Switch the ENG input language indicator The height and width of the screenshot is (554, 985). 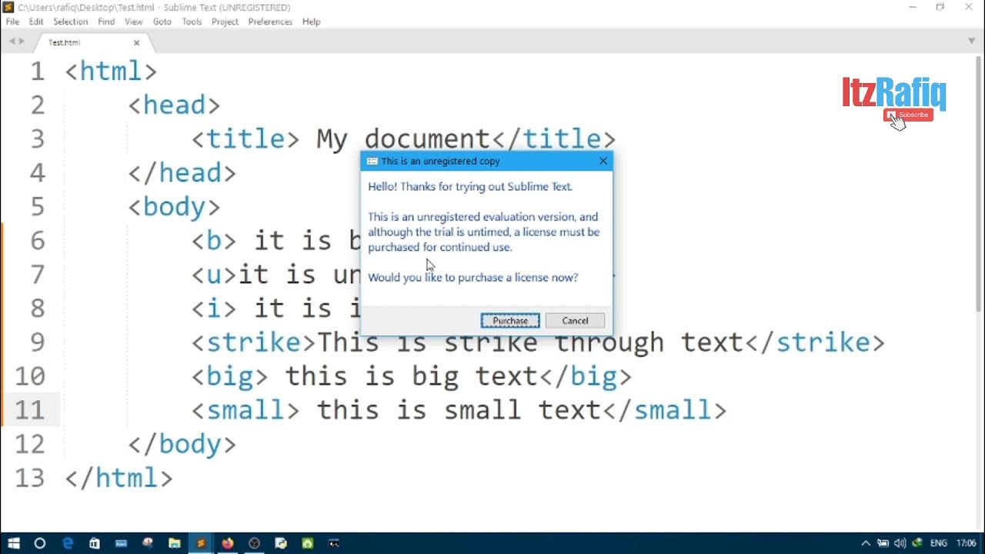pyautogui.click(x=939, y=543)
